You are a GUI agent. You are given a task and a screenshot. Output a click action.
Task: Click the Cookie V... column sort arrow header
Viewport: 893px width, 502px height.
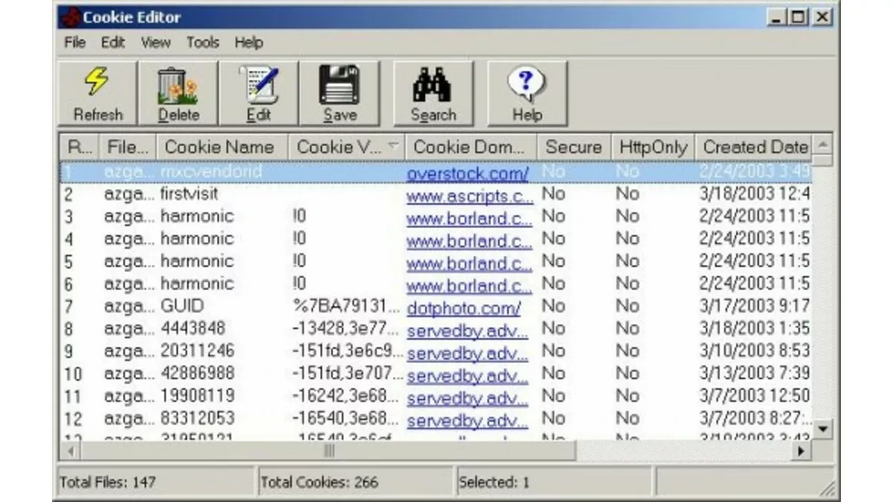pyautogui.click(x=346, y=147)
